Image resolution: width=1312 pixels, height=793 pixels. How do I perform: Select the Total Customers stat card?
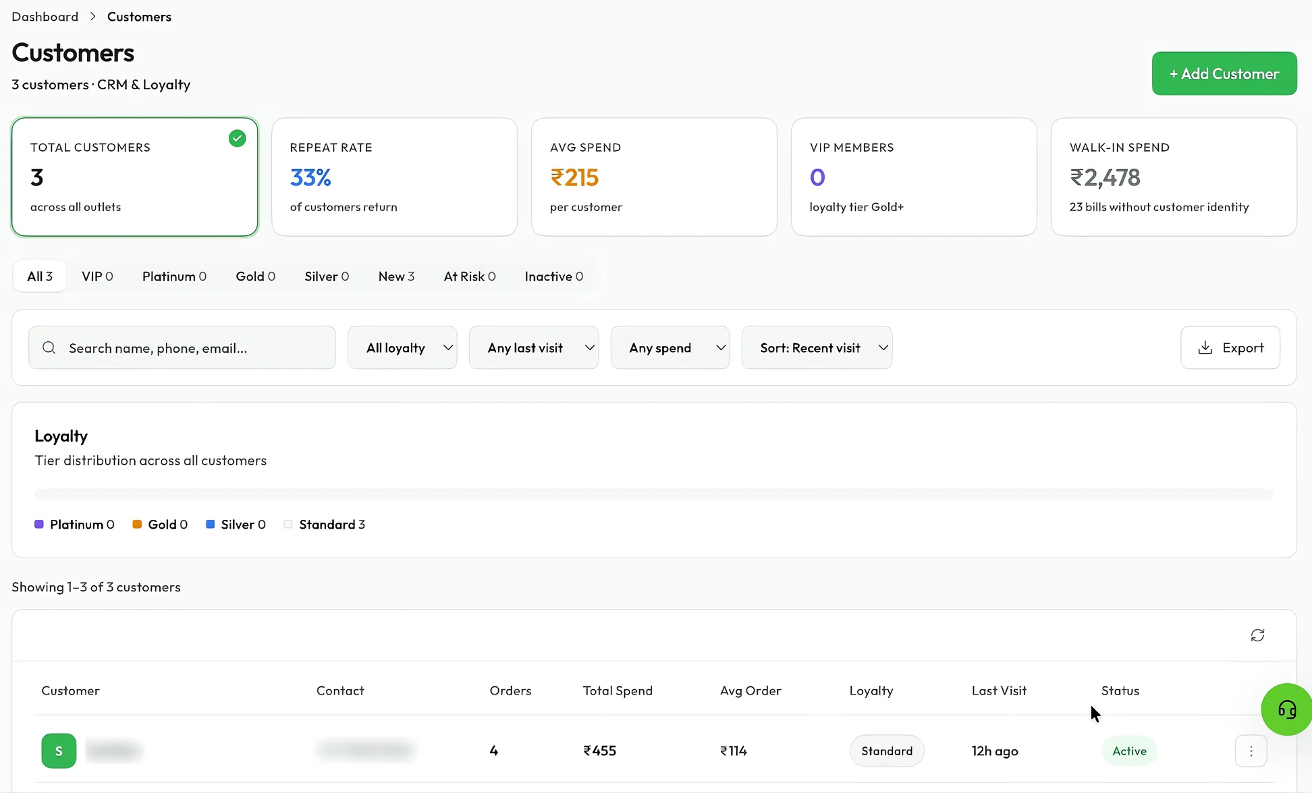click(135, 177)
